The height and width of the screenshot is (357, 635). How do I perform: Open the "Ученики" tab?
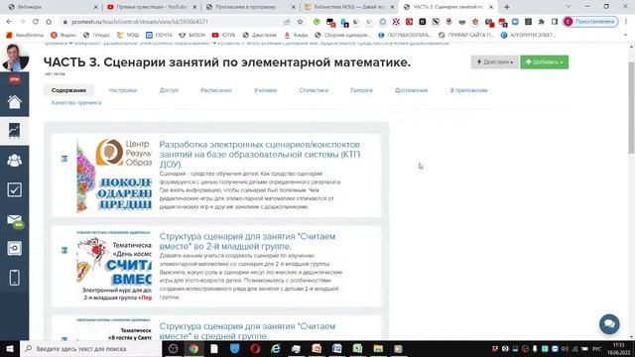(265, 90)
